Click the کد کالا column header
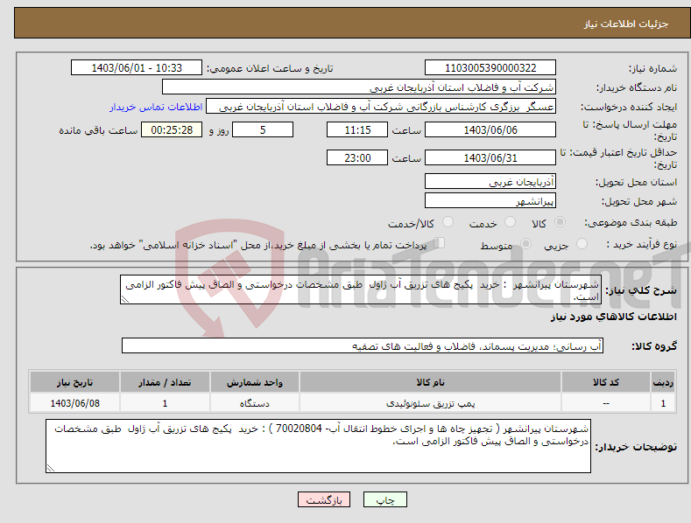Viewport: 691px width, 523px height. [x=606, y=382]
